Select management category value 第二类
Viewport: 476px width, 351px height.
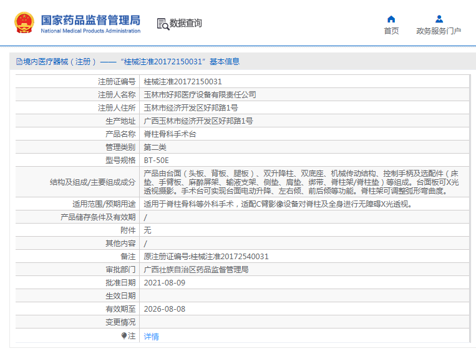coord(155,147)
